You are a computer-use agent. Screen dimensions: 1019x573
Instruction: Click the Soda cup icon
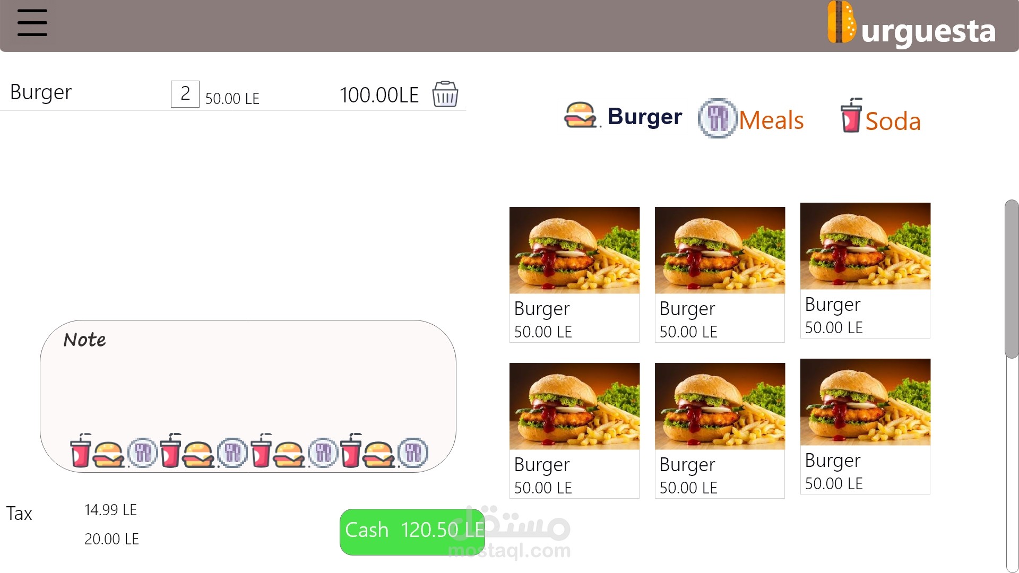851,115
